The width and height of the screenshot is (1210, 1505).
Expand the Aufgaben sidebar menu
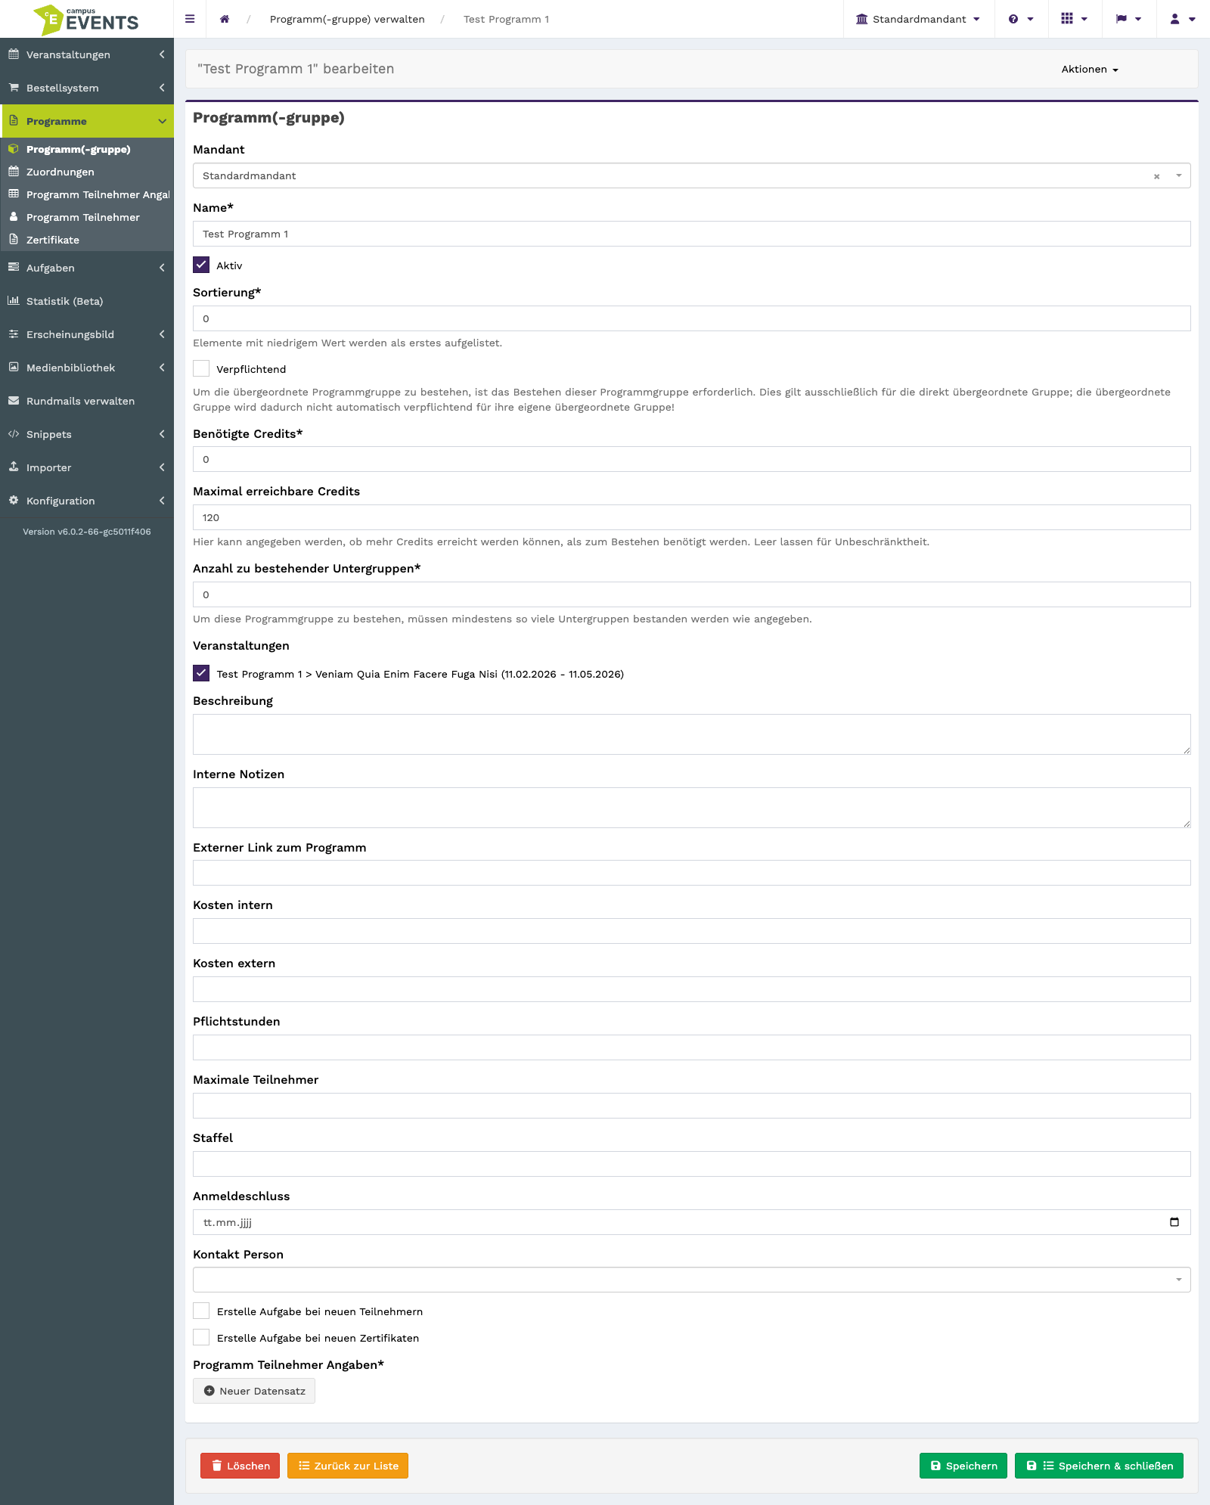tap(87, 268)
